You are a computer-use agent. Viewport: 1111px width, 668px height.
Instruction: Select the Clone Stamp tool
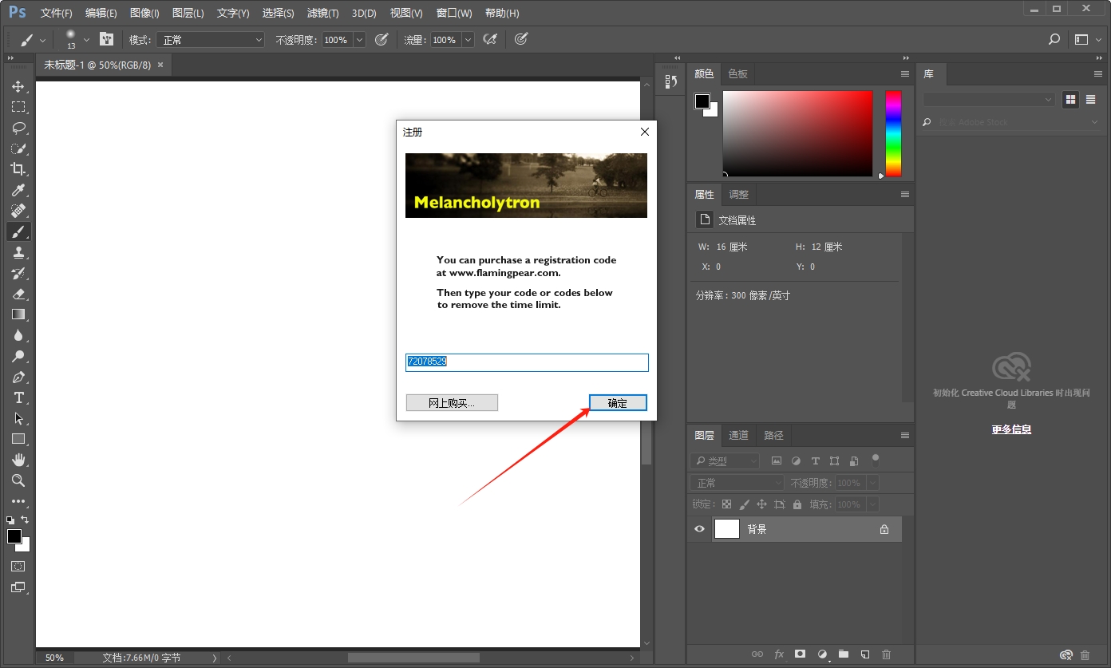18,252
